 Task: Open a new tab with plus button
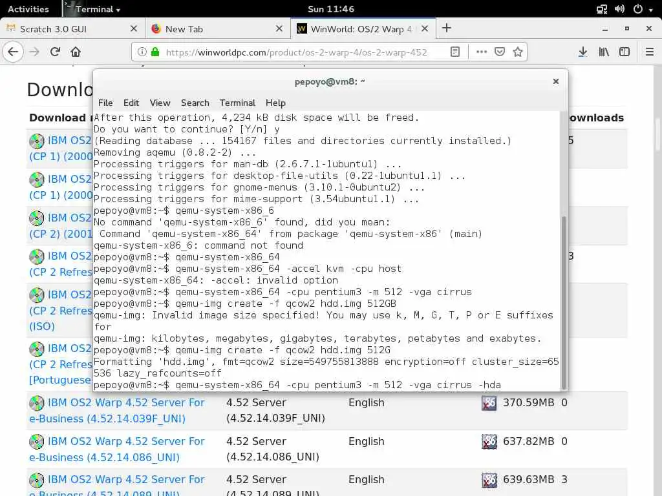pyautogui.click(x=447, y=28)
